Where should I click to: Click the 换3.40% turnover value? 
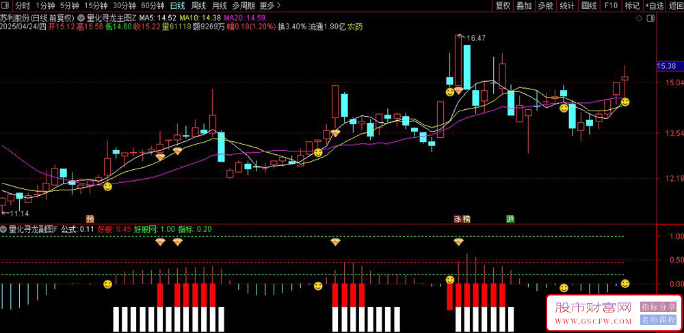293,27
